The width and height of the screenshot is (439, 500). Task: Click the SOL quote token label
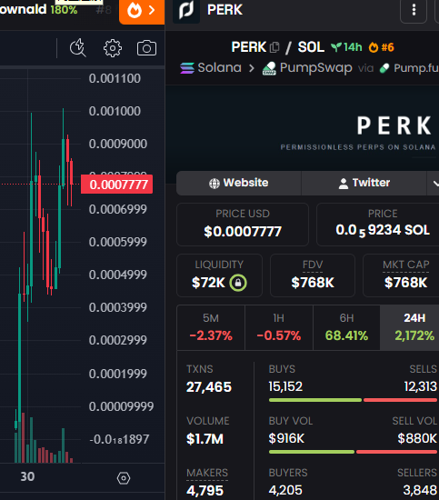pyautogui.click(x=311, y=47)
